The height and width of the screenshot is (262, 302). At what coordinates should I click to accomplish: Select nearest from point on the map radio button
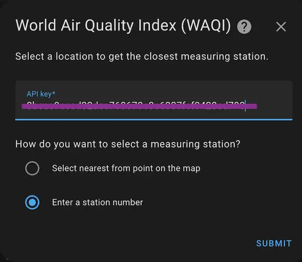pos(32,168)
